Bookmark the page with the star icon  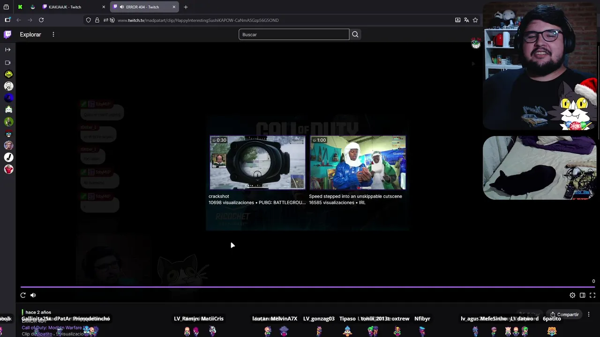(x=475, y=20)
